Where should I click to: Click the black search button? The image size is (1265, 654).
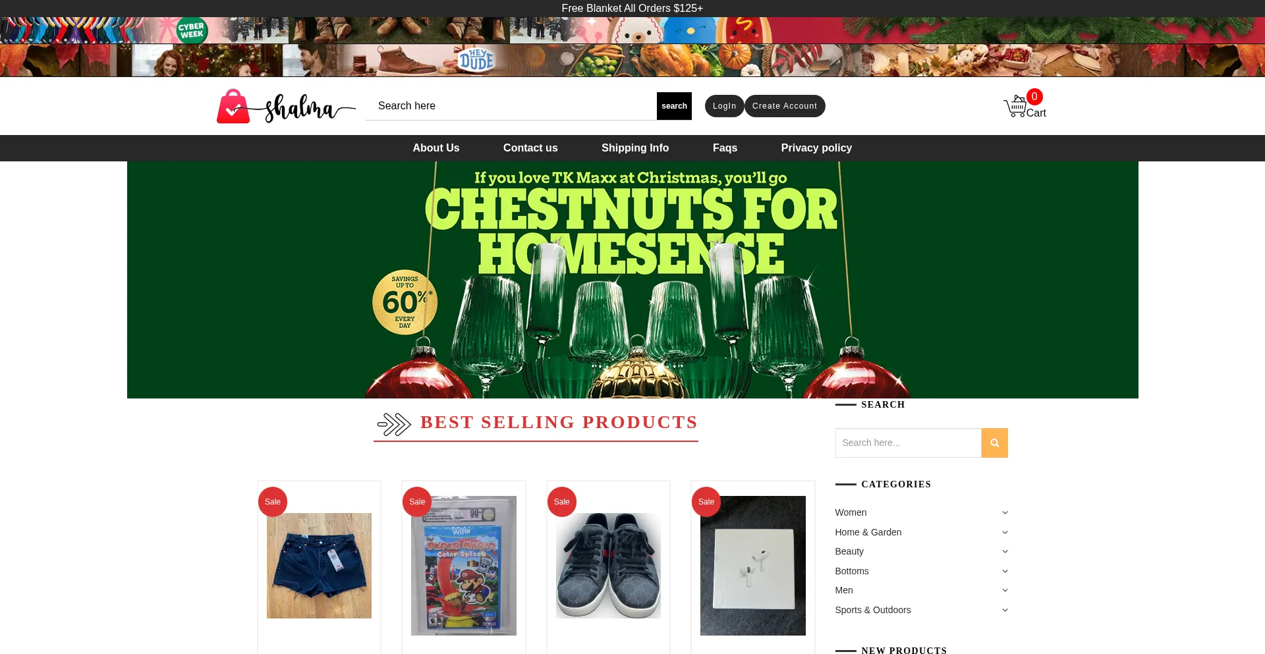[674, 106]
